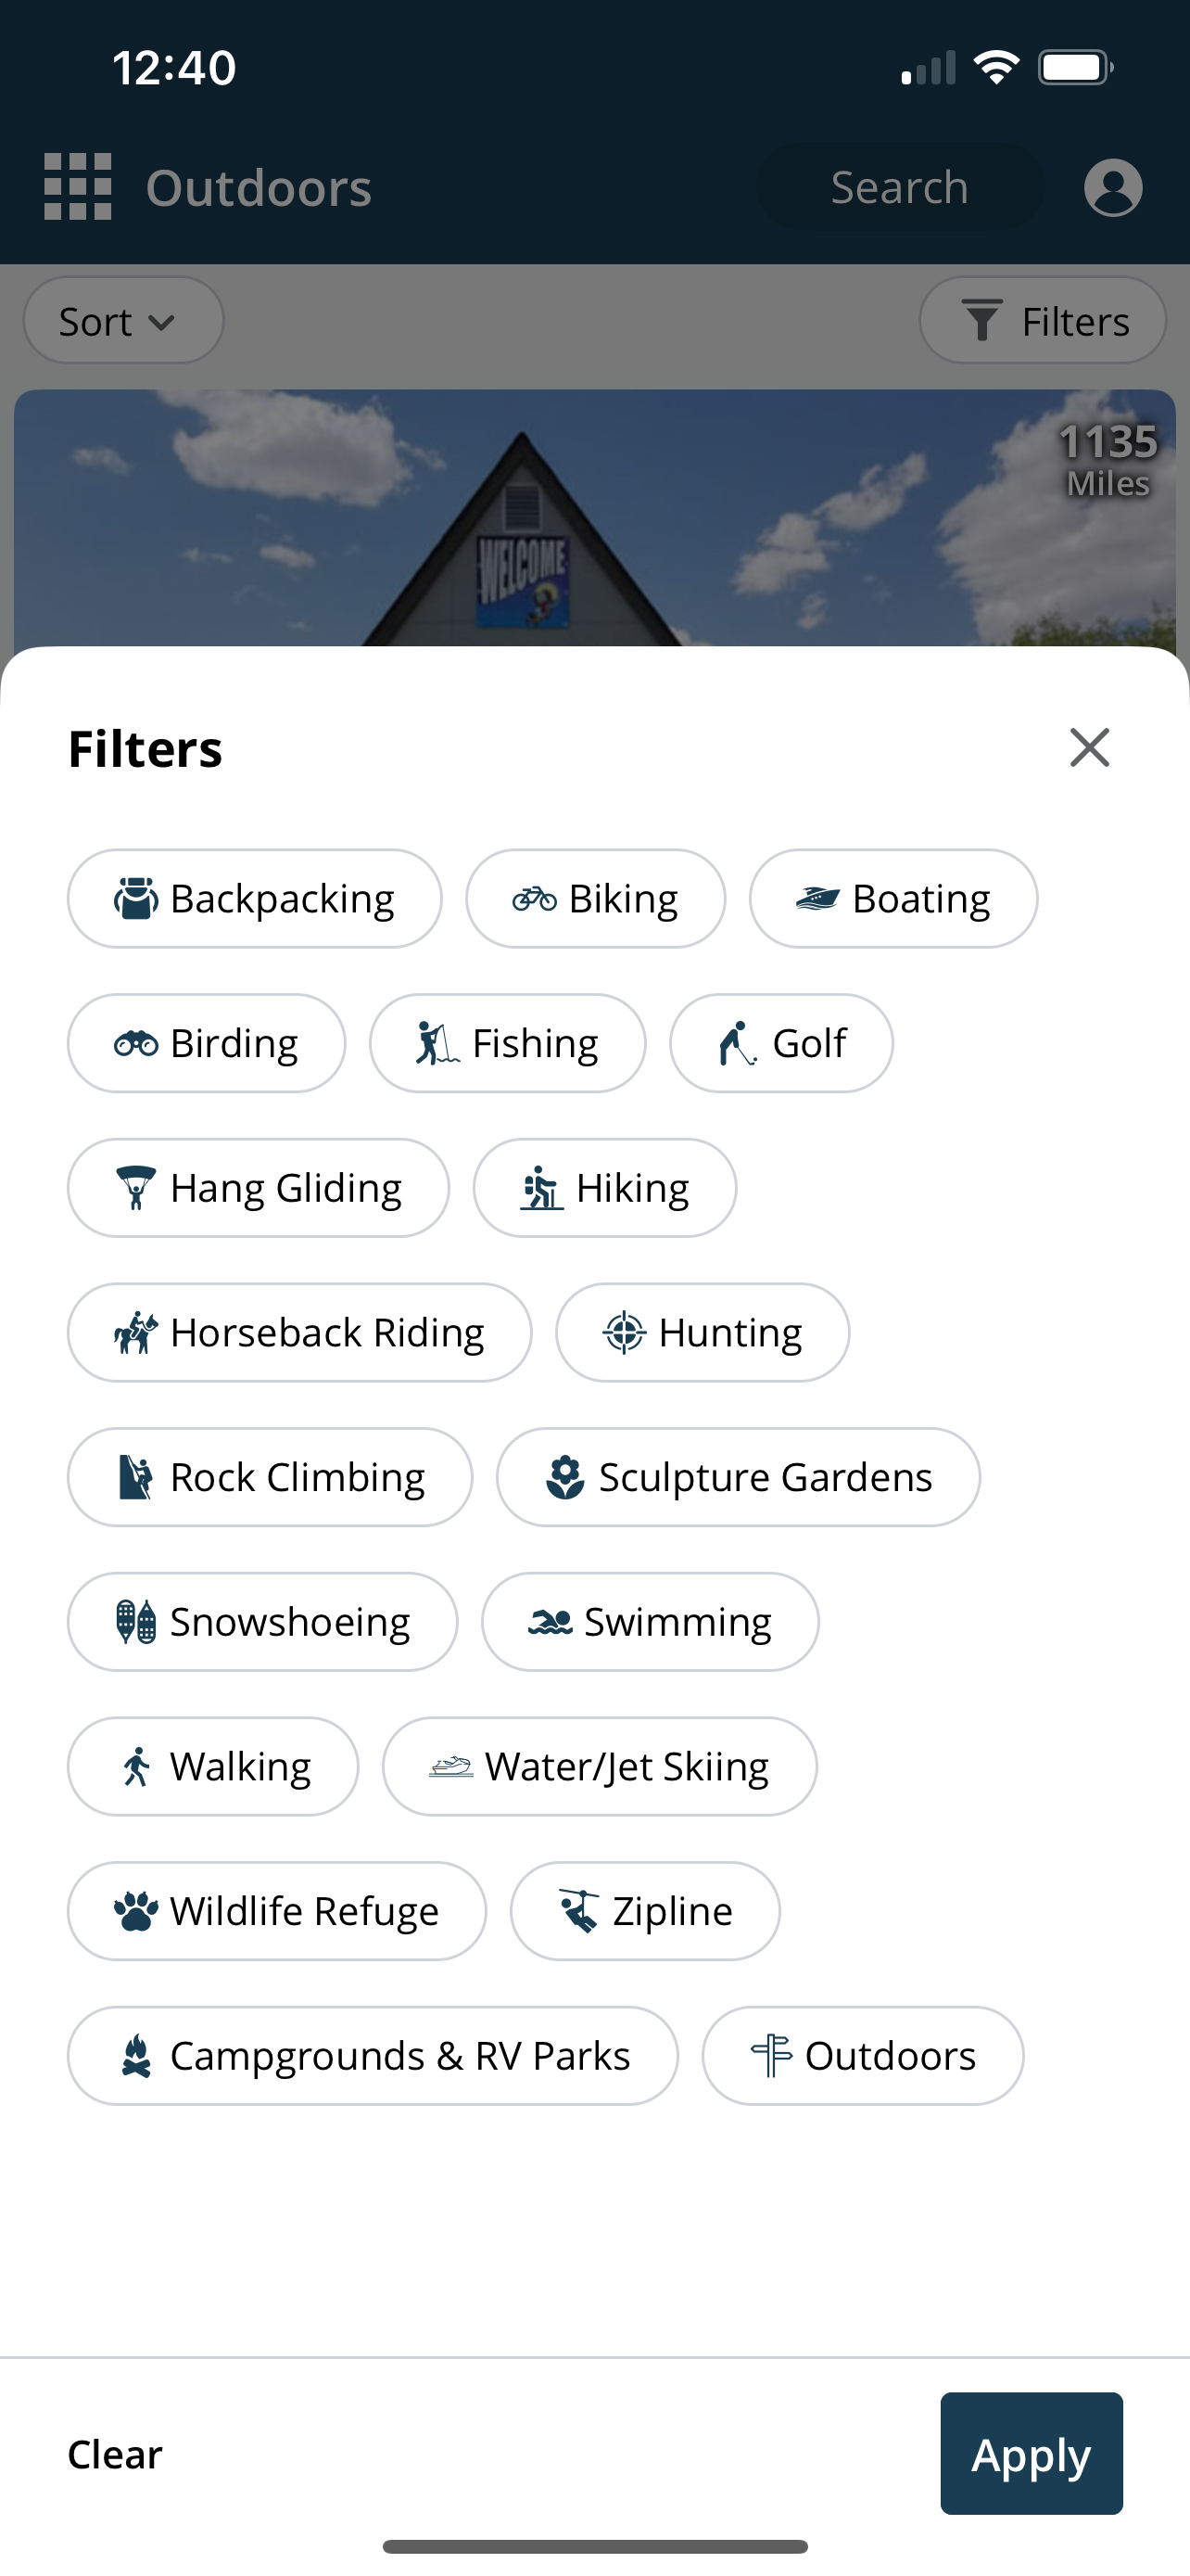Select the Birding binoculars icon
The image size is (1190, 2576).
[x=136, y=1044]
